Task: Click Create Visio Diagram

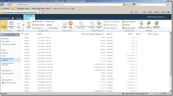Action: pos(111,22)
